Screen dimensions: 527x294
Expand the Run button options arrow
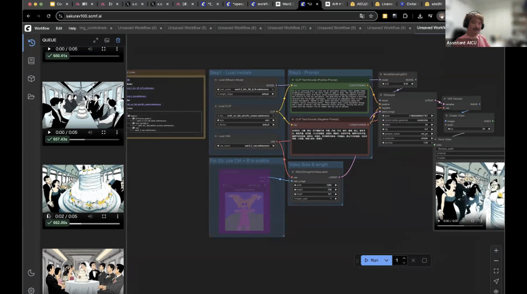point(386,260)
